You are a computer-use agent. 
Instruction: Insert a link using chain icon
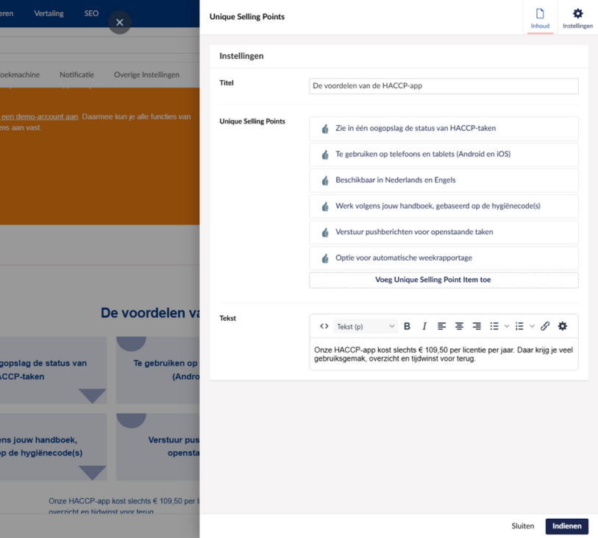click(545, 326)
